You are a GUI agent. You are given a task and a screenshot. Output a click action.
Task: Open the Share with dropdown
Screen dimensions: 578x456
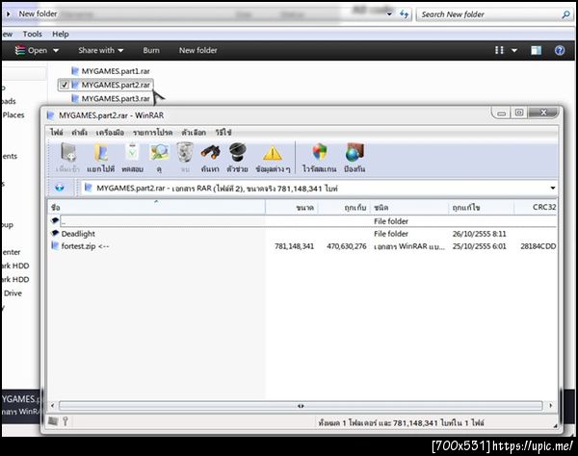click(x=100, y=50)
